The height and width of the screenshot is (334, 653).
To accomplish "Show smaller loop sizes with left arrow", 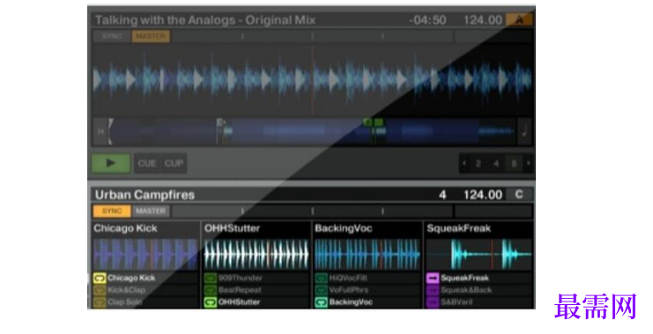I will [464, 163].
